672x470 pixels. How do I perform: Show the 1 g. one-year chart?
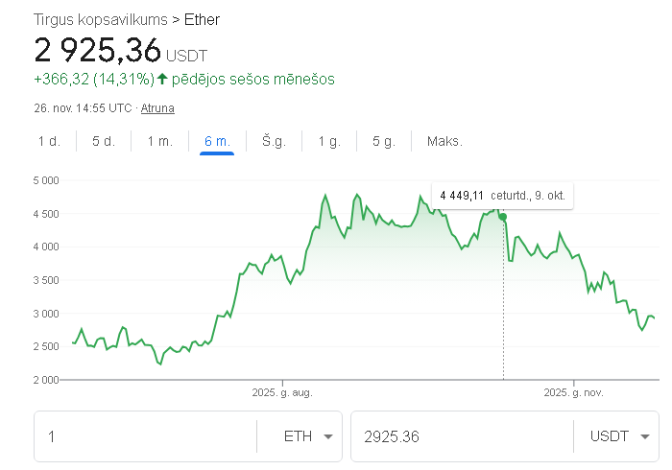tap(329, 141)
